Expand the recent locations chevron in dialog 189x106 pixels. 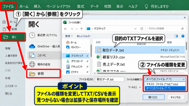click(x=77, y=29)
